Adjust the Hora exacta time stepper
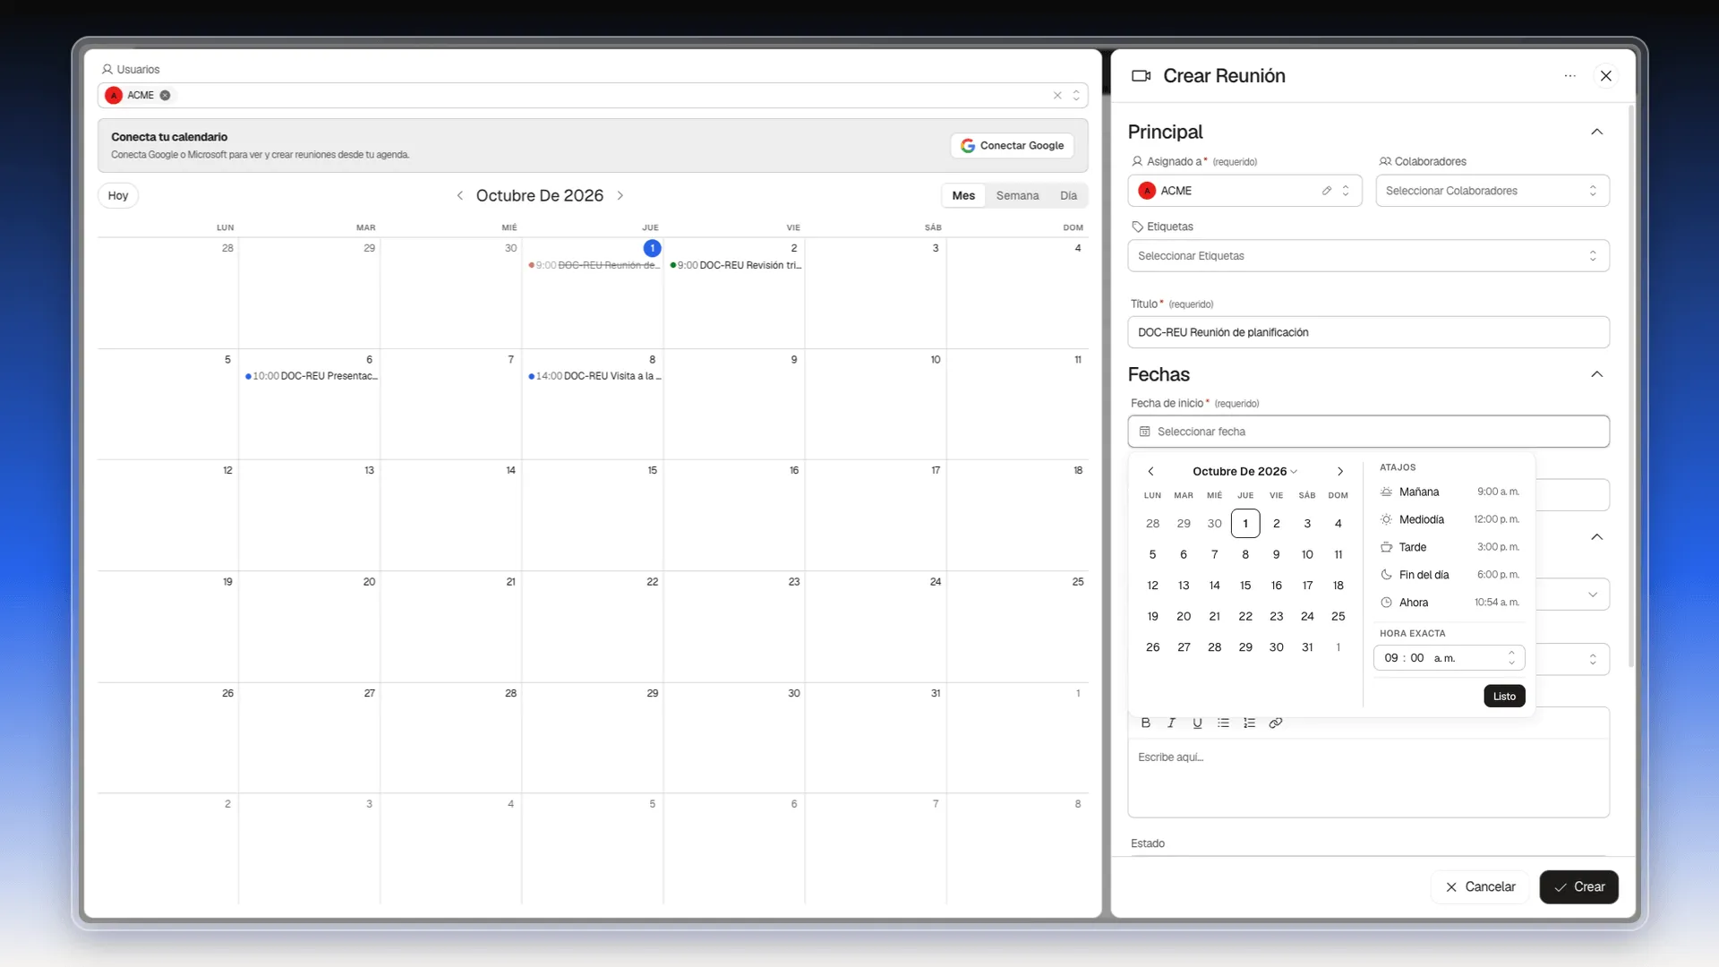The image size is (1719, 967). 1511,658
